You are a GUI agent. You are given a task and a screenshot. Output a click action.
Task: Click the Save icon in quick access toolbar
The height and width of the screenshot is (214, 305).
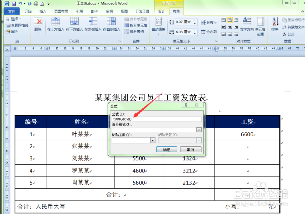(x=14, y=3)
